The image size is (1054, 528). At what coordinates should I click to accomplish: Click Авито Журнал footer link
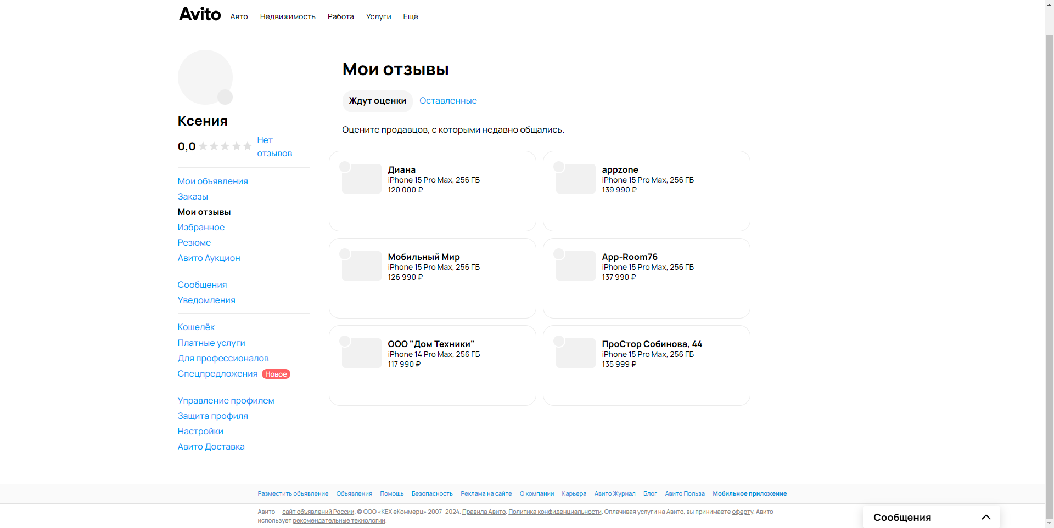615,494
